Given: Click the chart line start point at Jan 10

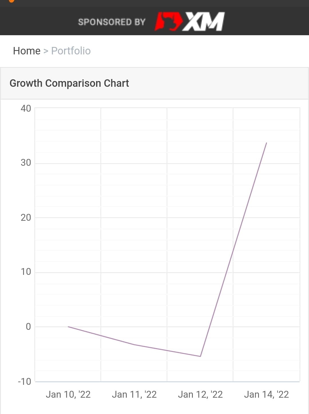Looking at the screenshot, I should tap(68, 327).
